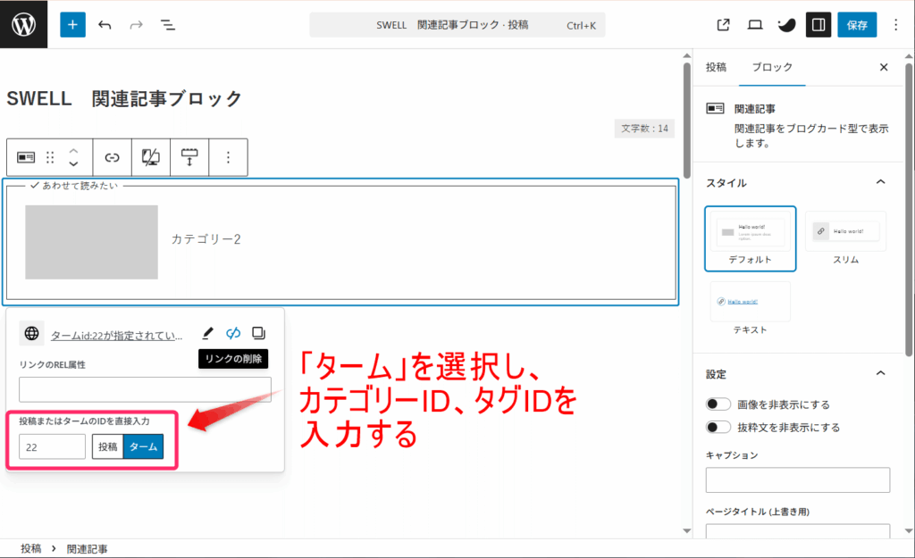Click the globe icon in link popover

tap(31, 333)
